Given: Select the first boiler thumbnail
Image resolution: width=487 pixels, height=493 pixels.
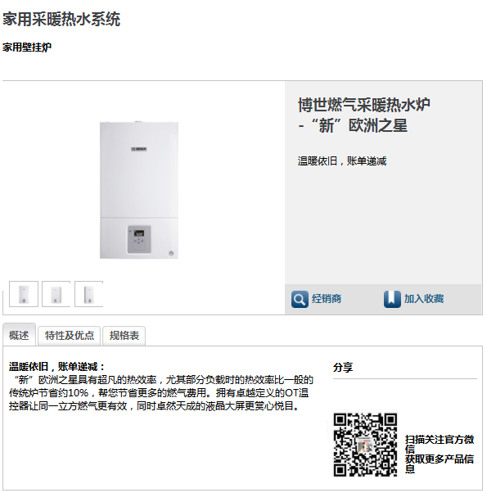Looking at the screenshot, I should [x=24, y=294].
